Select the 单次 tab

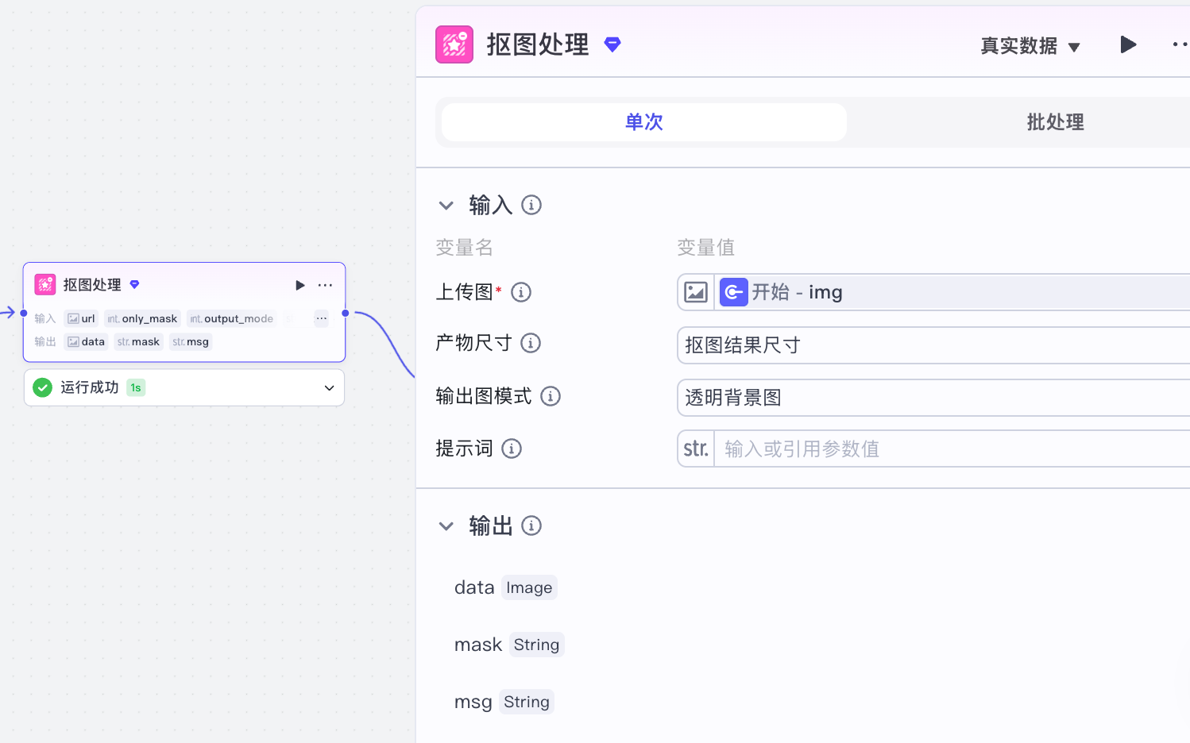coord(643,122)
